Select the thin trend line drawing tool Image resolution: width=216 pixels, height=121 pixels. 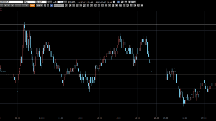tap(66, 6)
